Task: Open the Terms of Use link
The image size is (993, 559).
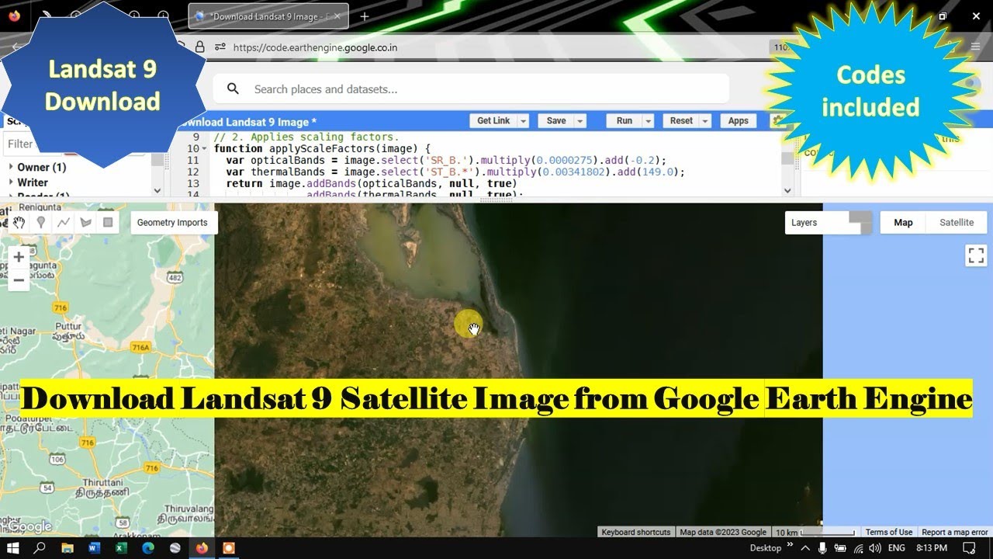Action: [x=889, y=533]
